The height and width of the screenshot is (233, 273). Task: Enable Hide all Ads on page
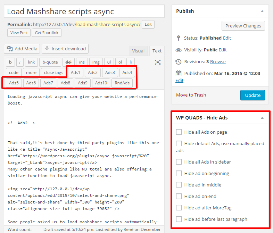(179, 132)
